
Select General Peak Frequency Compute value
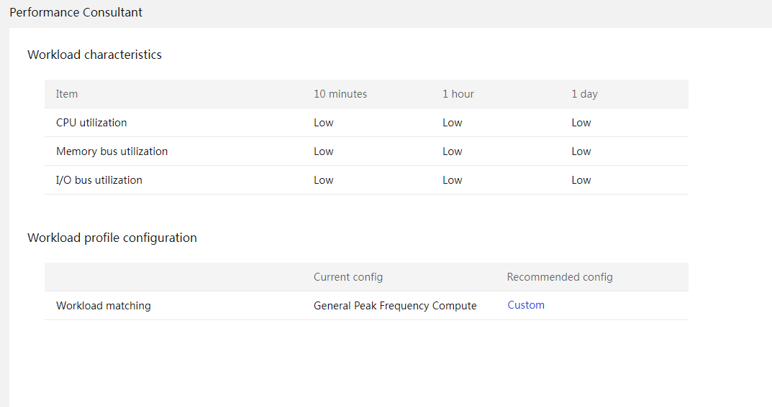pos(395,305)
